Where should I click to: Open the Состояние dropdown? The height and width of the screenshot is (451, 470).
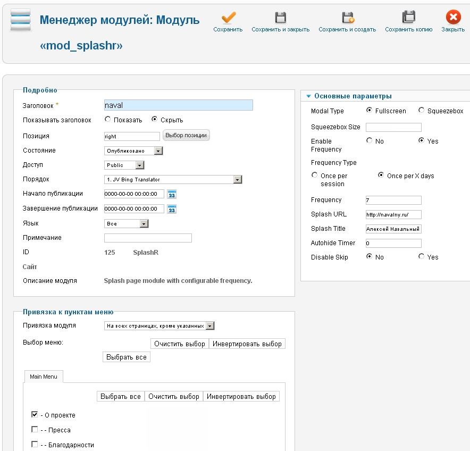[x=158, y=151]
